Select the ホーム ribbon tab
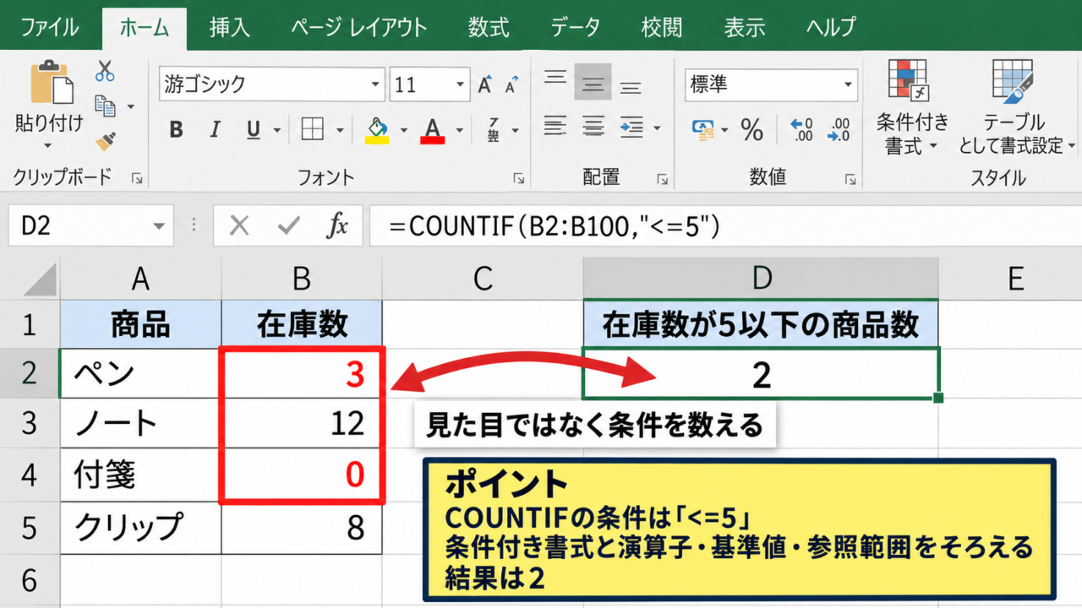The image size is (1082, 608). click(x=145, y=28)
